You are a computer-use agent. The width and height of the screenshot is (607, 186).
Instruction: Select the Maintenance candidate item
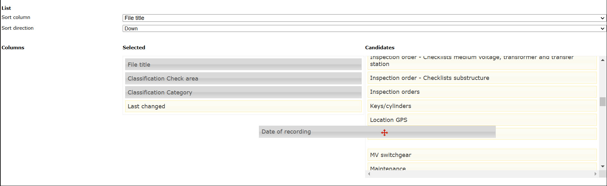click(482, 167)
